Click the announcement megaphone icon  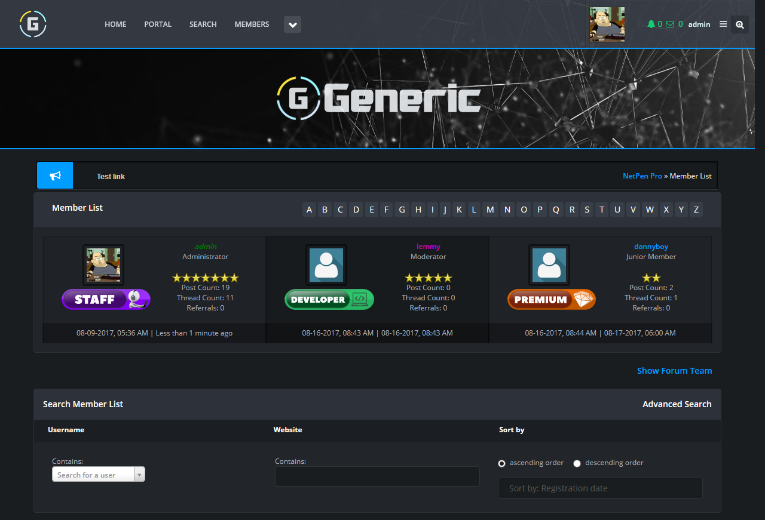pyautogui.click(x=54, y=175)
